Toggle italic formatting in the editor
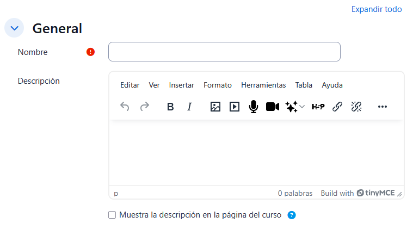 coord(189,107)
